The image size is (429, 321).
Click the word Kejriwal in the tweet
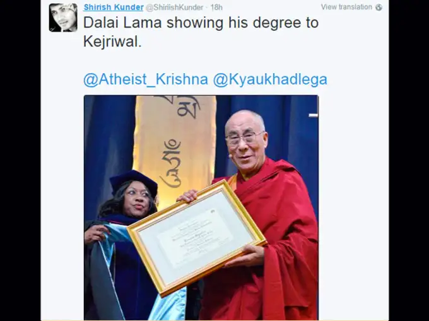pos(112,42)
